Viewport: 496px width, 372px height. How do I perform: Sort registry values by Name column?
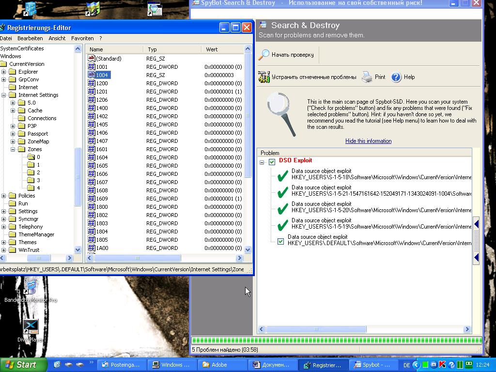(x=114, y=49)
